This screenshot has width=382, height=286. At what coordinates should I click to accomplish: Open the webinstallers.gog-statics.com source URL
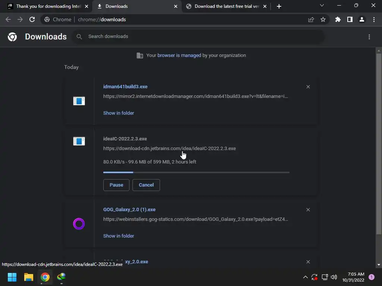pos(195,219)
